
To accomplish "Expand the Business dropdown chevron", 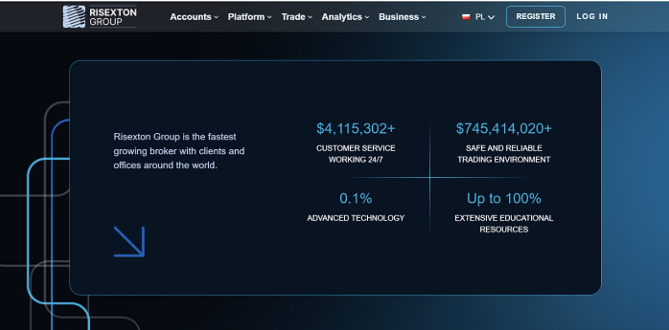I will click(424, 17).
